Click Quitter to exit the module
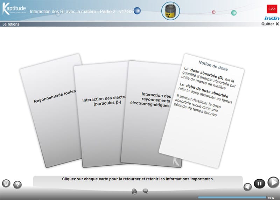 pyautogui.click(x=270, y=24)
